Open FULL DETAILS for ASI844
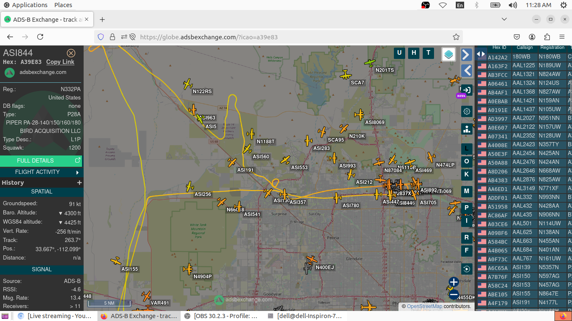572x321 pixels. pyautogui.click(x=41, y=160)
